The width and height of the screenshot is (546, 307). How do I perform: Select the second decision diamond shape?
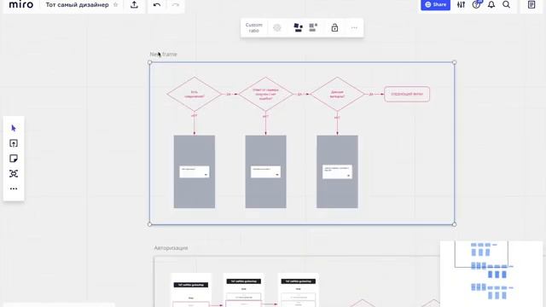(265, 94)
